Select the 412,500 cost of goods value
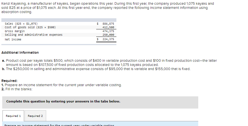This screenshot has height=126, width=248. tap(108, 27)
